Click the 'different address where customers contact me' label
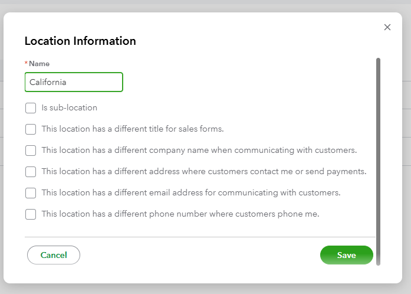 pyautogui.click(x=204, y=172)
